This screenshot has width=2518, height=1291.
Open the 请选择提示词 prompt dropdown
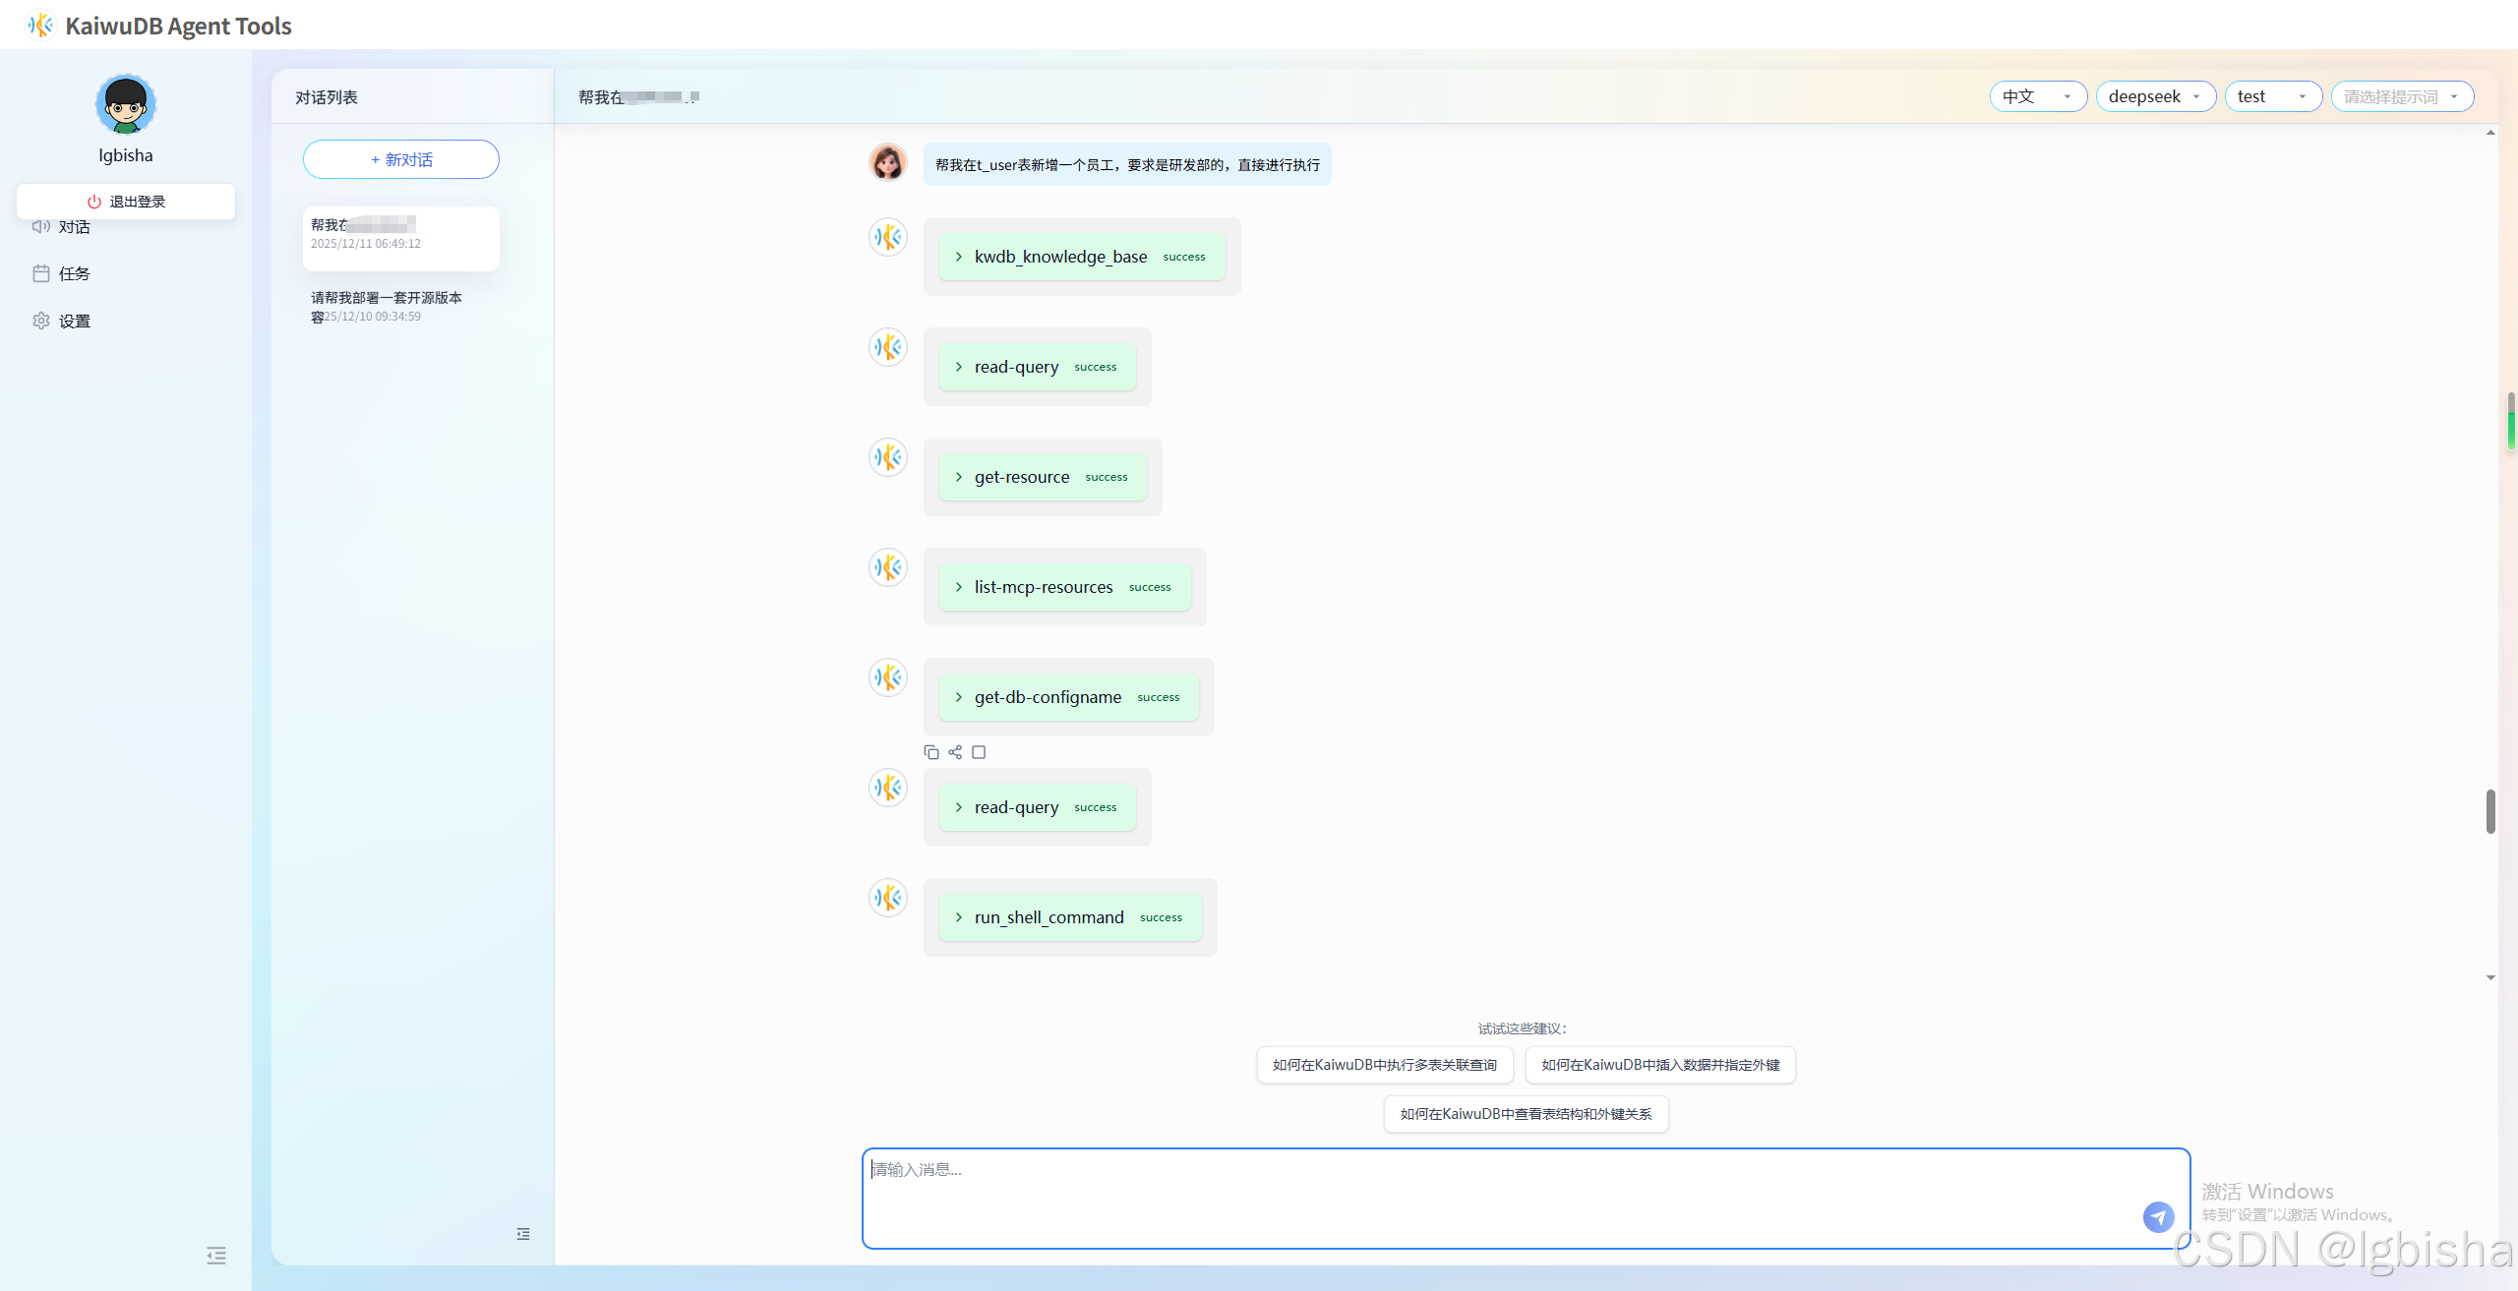(x=2401, y=96)
